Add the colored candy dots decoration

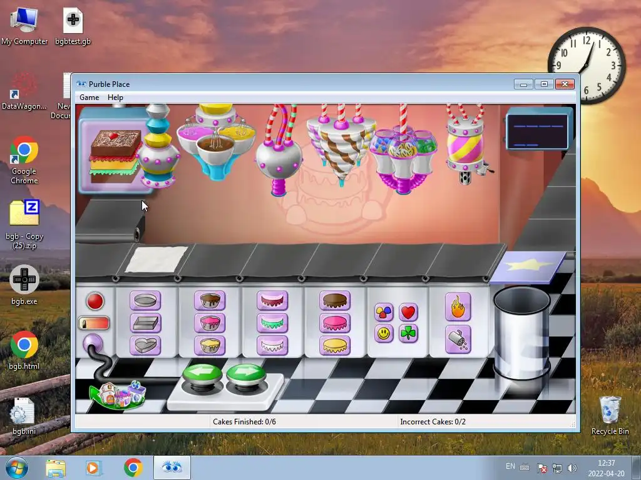coord(384,312)
